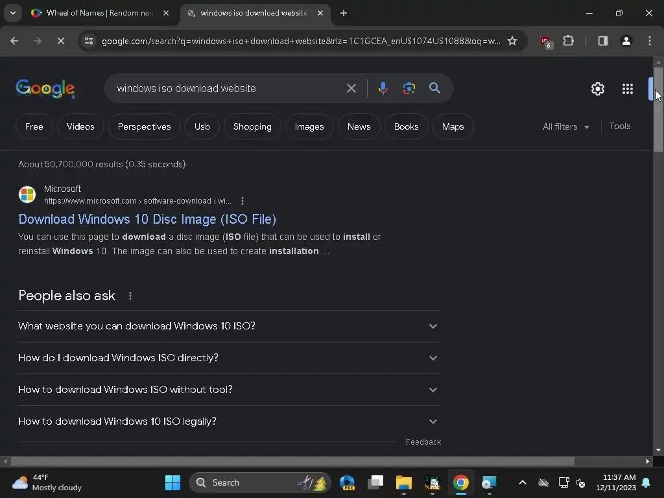664x498 pixels.
Task: Click the browser back arrow
Action: [x=14, y=41]
